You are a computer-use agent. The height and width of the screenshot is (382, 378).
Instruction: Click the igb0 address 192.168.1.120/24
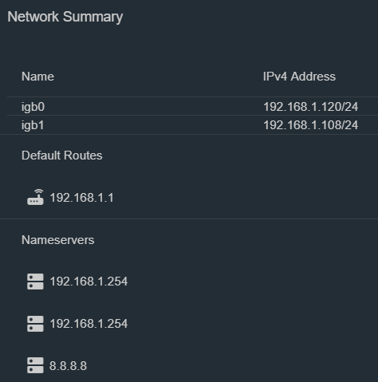(x=310, y=107)
